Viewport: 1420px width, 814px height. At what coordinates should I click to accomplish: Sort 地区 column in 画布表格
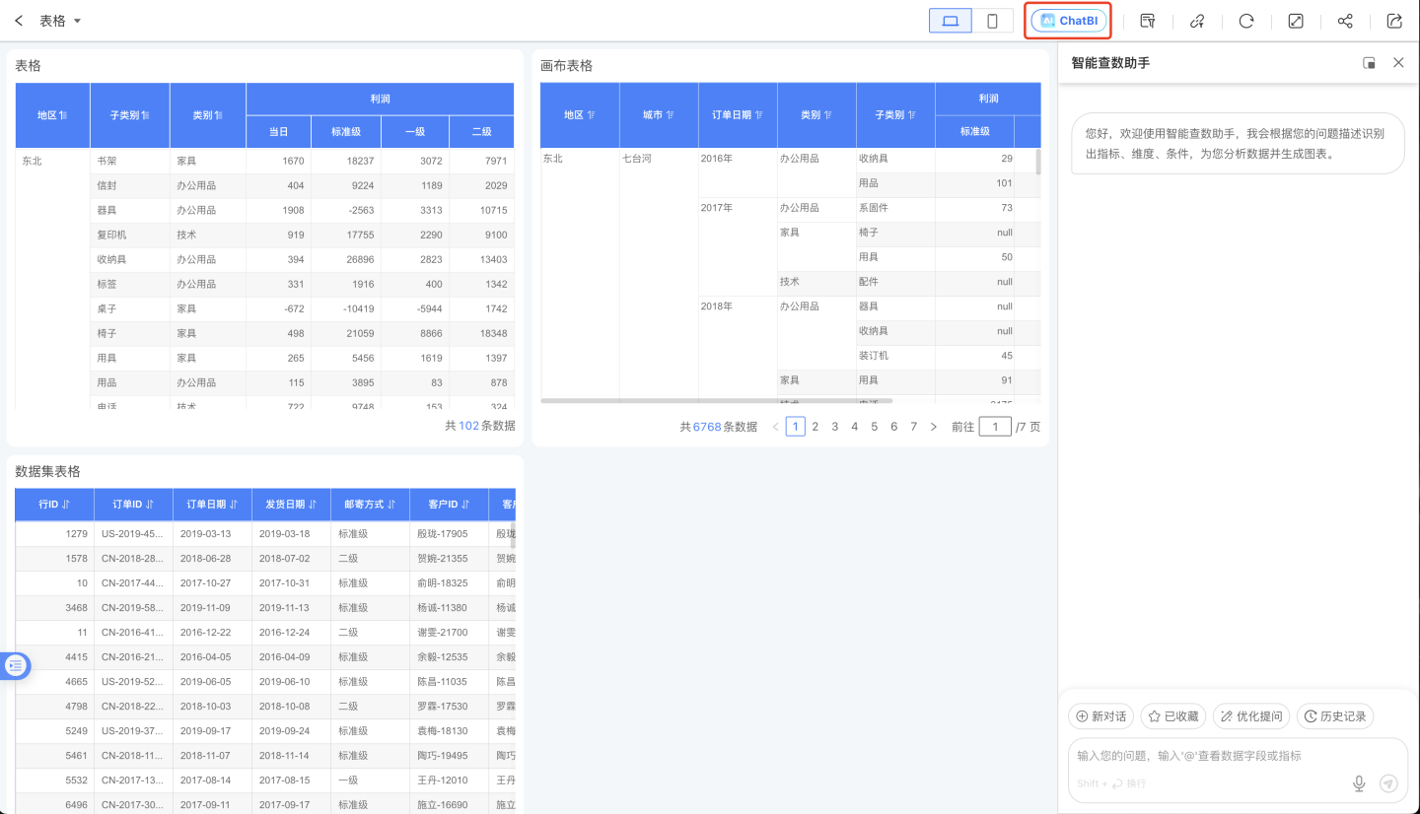click(x=591, y=115)
